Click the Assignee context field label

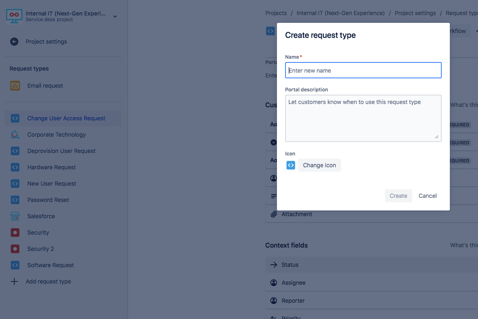point(294,283)
